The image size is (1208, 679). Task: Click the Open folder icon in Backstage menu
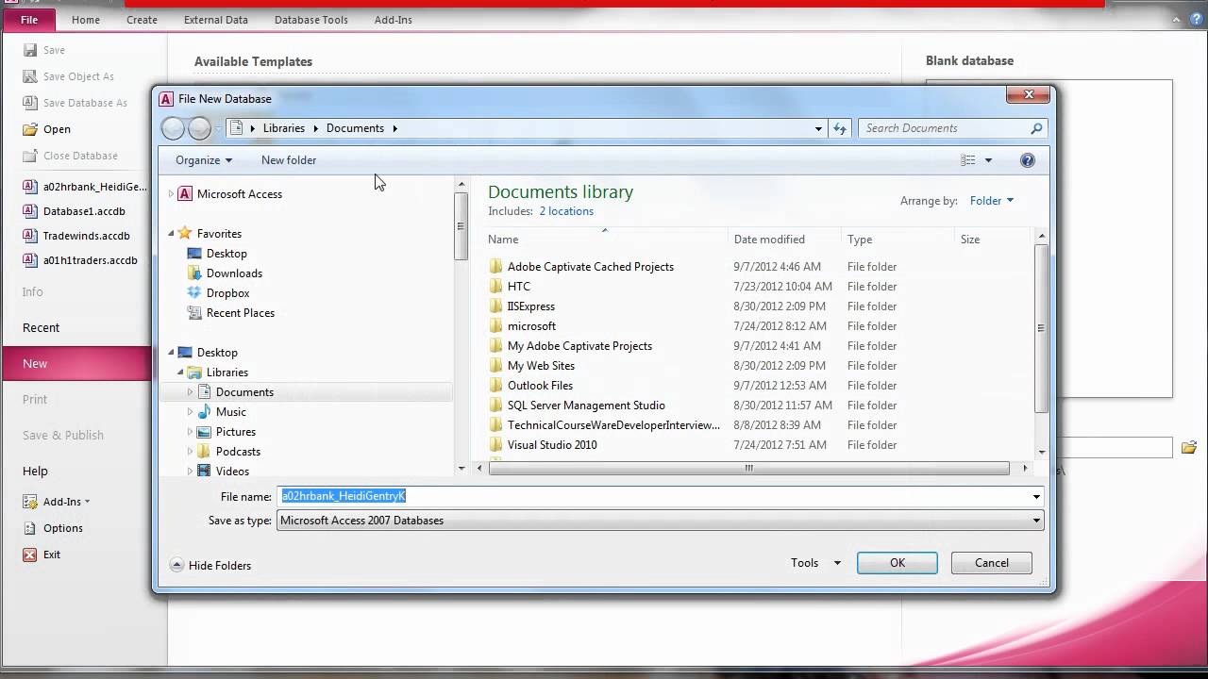(x=30, y=129)
